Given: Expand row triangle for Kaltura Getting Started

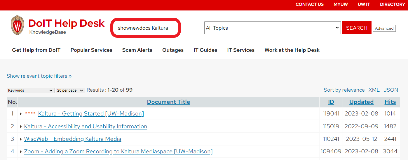Looking at the screenshot, I should [21, 114].
